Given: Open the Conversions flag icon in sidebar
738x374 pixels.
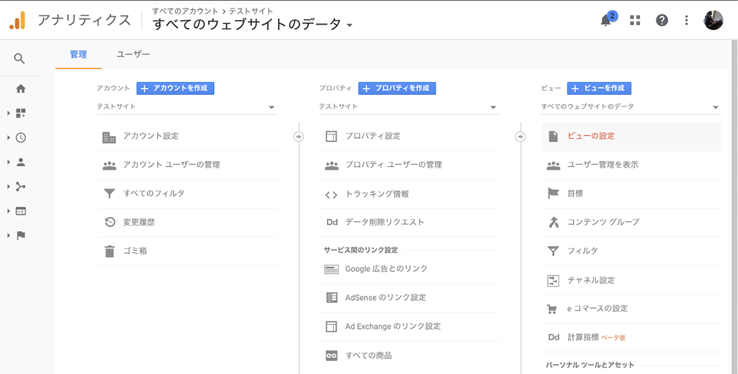Looking at the screenshot, I should point(21,235).
